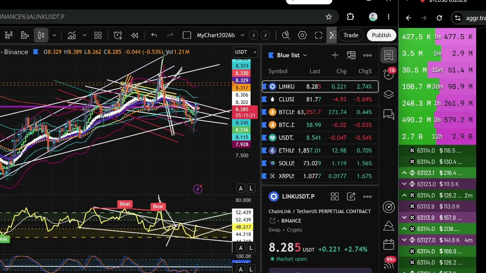
Task: Open the MyChart2026b layout name
Action: [x=216, y=35]
